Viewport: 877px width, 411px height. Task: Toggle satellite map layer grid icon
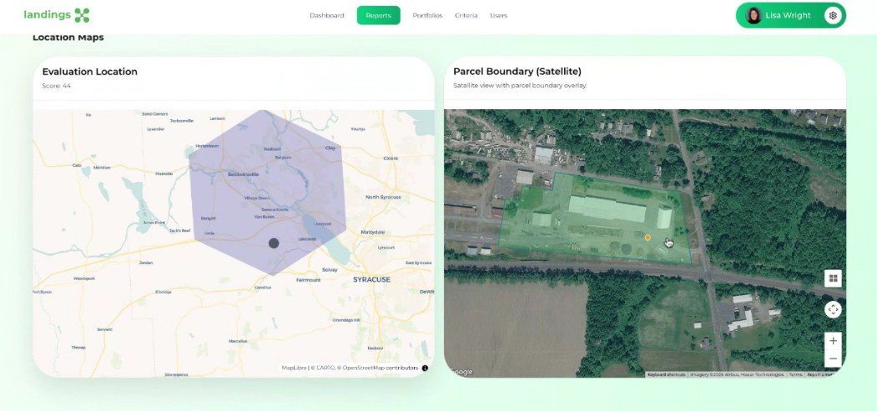(x=833, y=278)
